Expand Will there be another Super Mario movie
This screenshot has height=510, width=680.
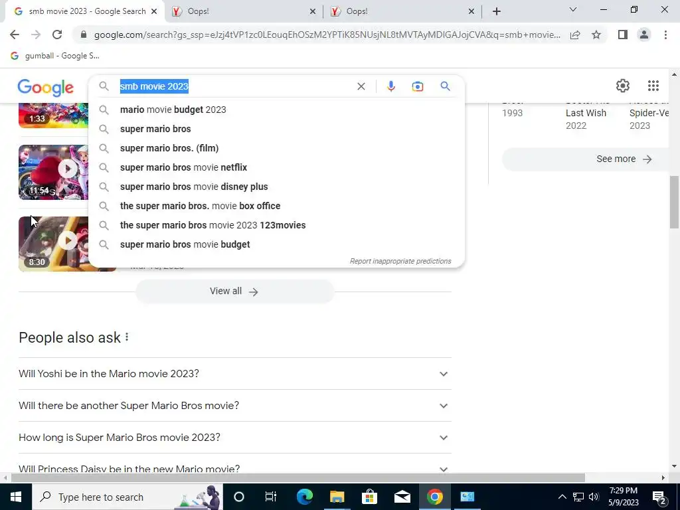(x=234, y=406)
